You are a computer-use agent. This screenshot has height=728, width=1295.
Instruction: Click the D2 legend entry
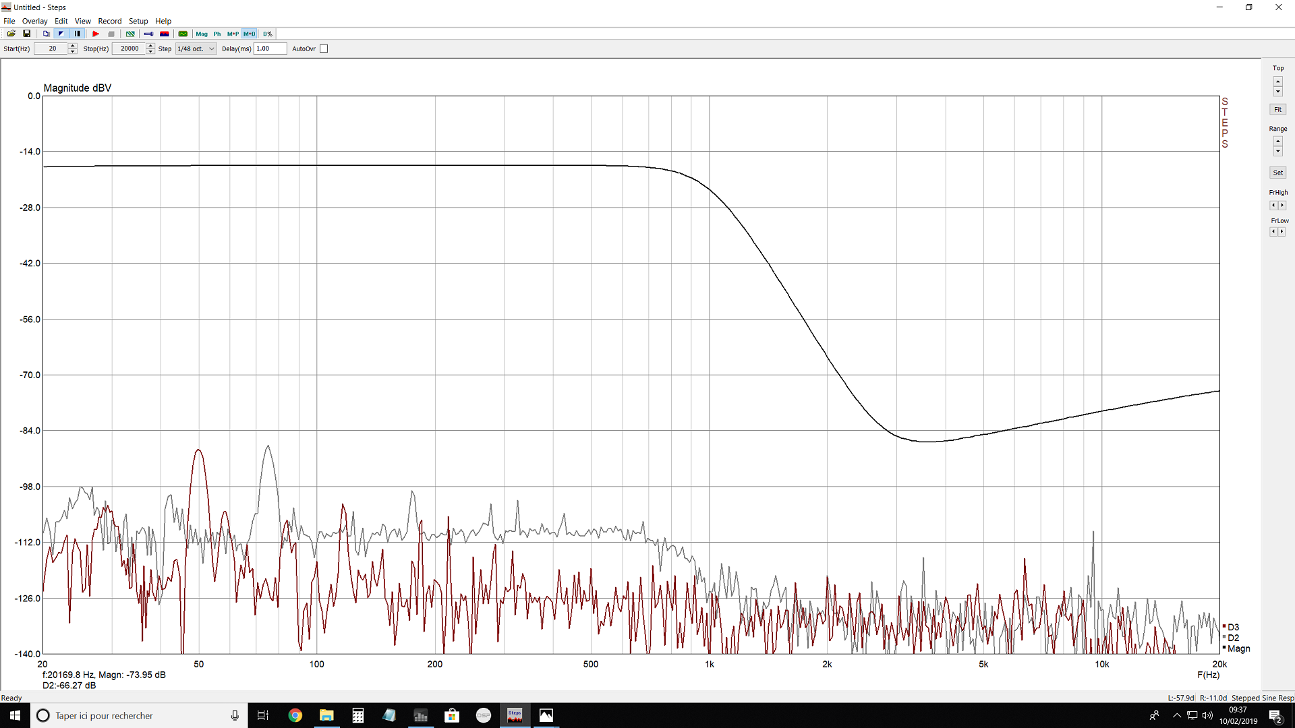(1231, 638)
